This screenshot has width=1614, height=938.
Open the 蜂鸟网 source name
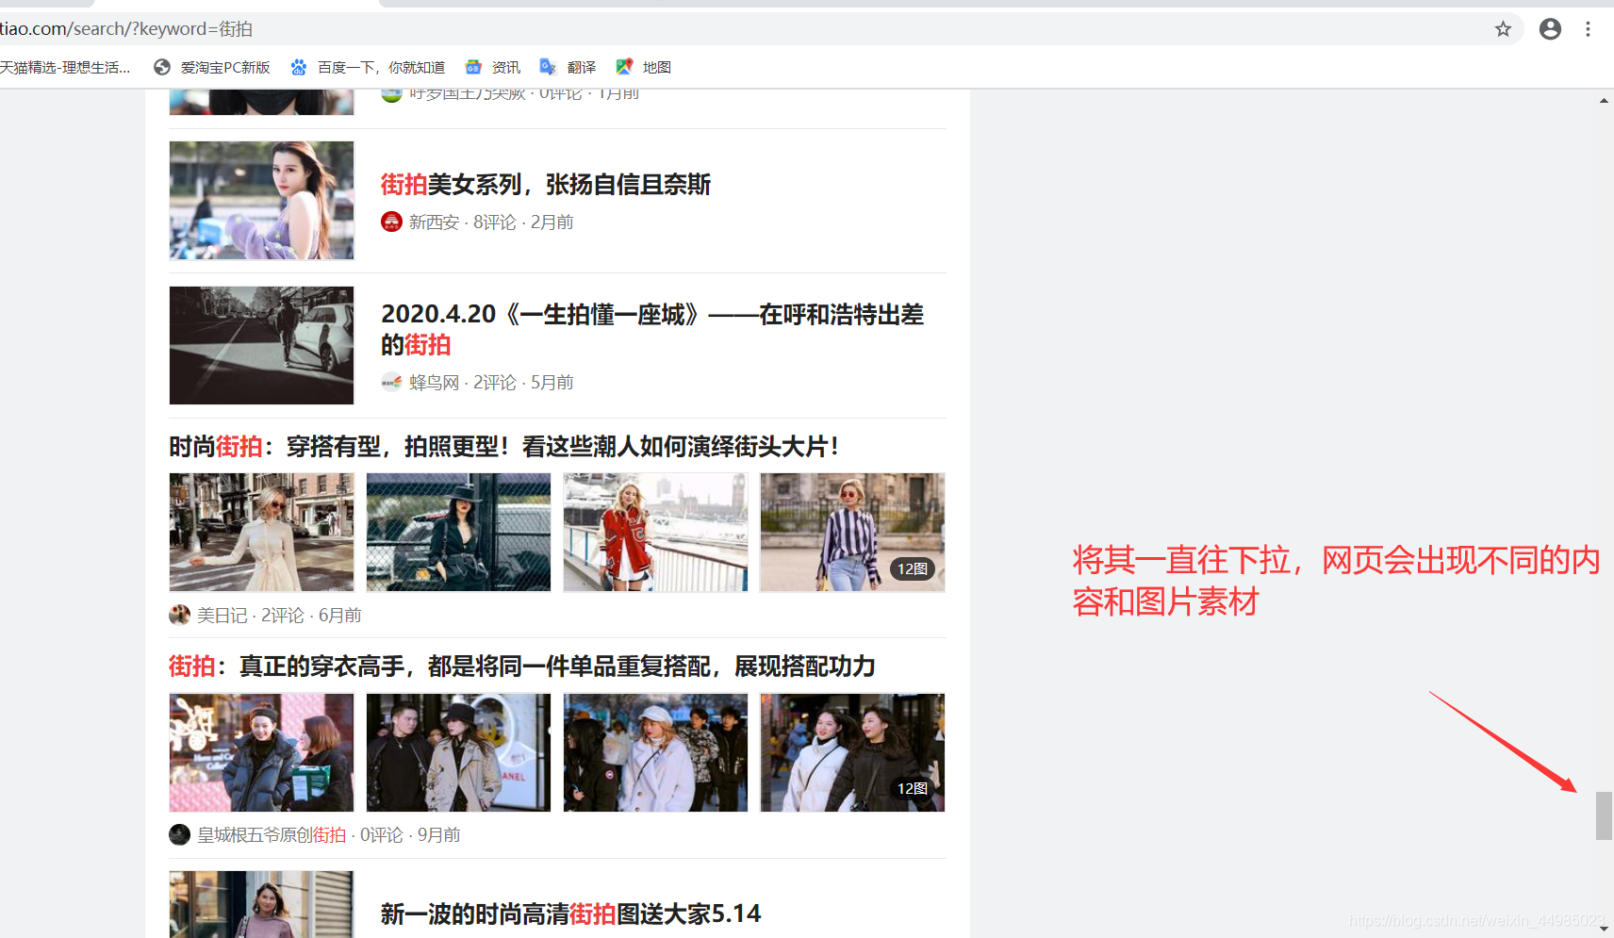point(434,382)
